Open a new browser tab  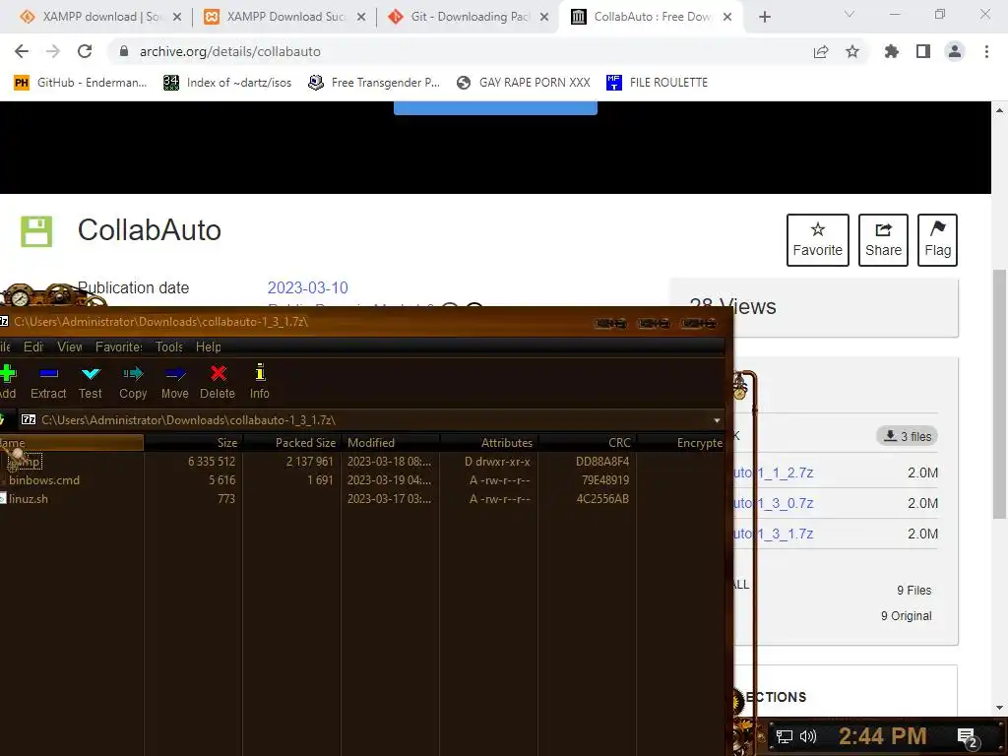(x=764, y=17)
